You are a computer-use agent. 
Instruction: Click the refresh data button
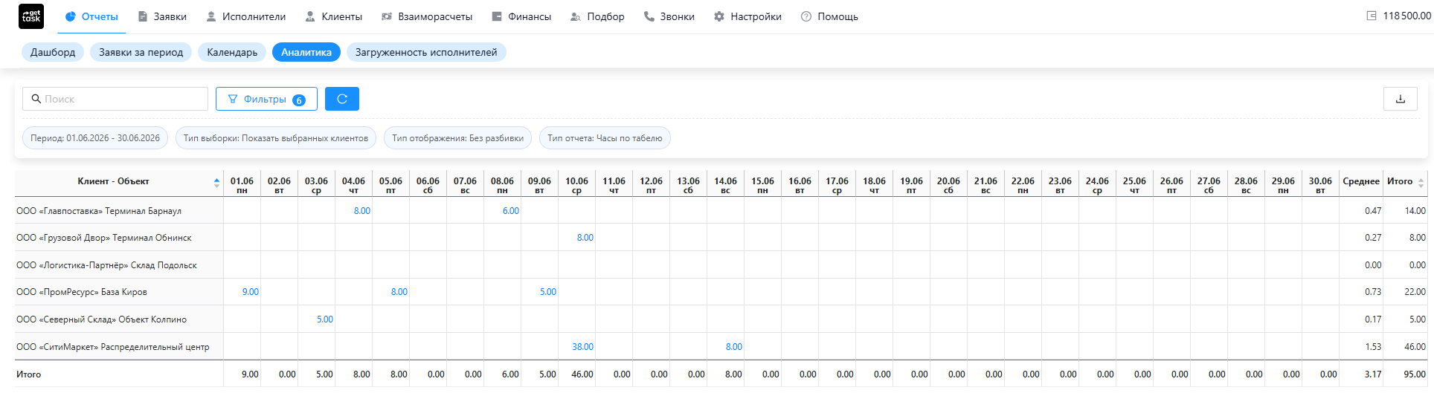coord(342,99)
